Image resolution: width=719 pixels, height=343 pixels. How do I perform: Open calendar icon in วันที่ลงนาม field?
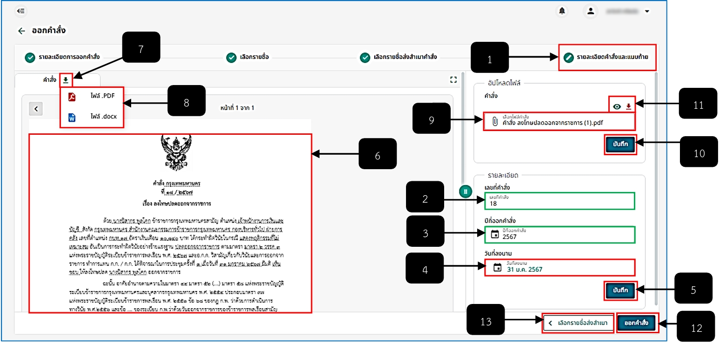[x=497, y=267]
